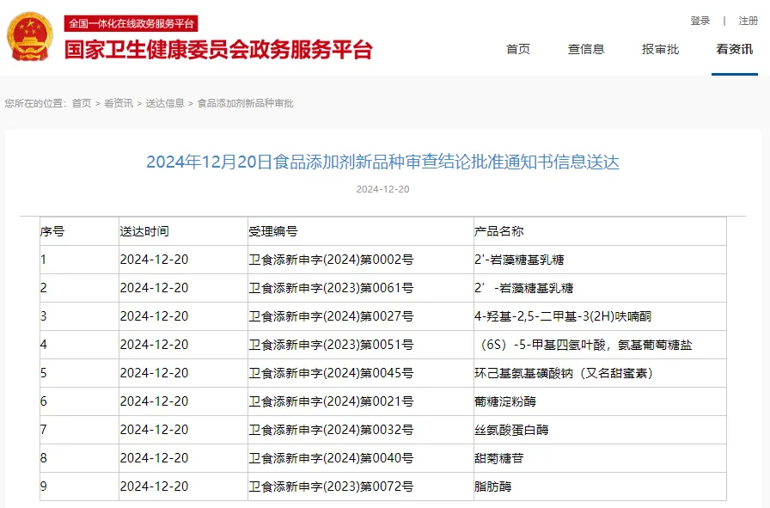Select the 甜菊糖苷 product row
The height and width of the screenshot is (508, 770).
(498, 458)
